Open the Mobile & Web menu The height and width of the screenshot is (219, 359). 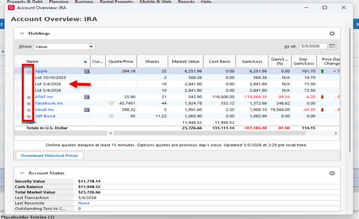click(155, 2)
